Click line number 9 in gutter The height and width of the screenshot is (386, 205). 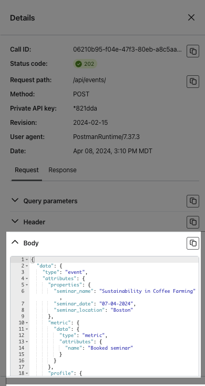tap(23, 316)
